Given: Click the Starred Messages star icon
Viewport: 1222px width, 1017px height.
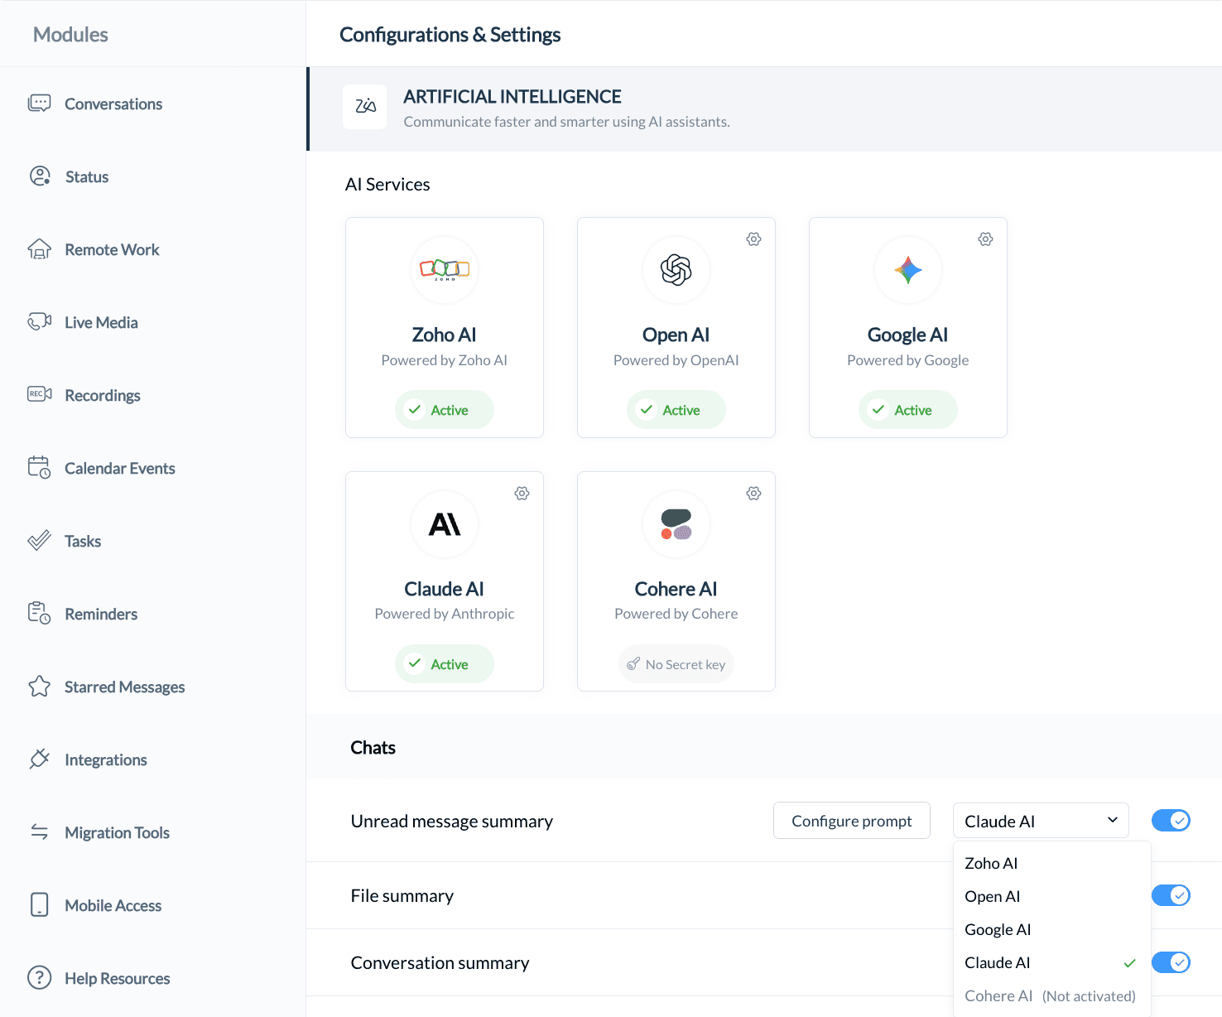Looking at the screenshot, I should coord(40,687).
